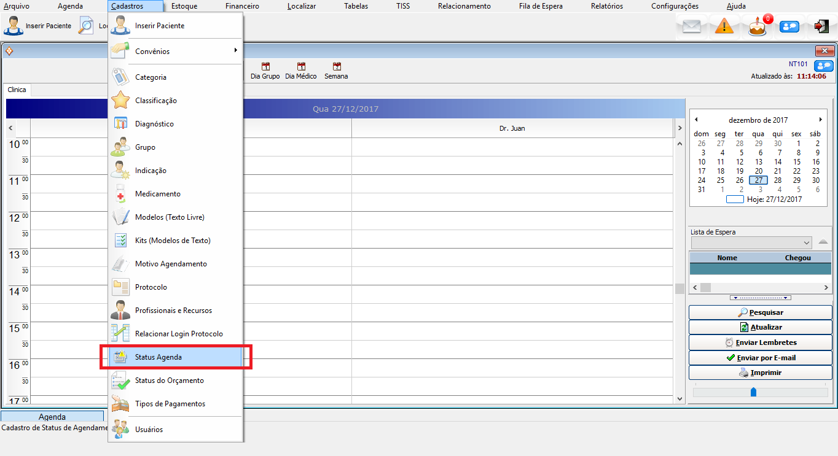838x456 pixels.
Task: Go to next month in calendar
Action: click(820, 120)
